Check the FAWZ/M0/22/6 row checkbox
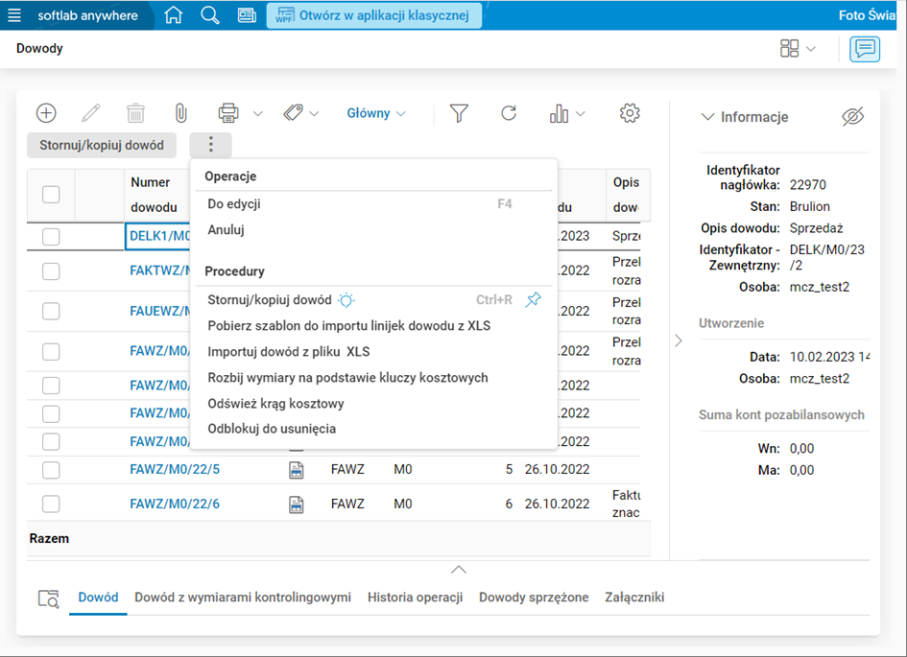The height and width of the screenshot is (657, 907). [51, 504]
